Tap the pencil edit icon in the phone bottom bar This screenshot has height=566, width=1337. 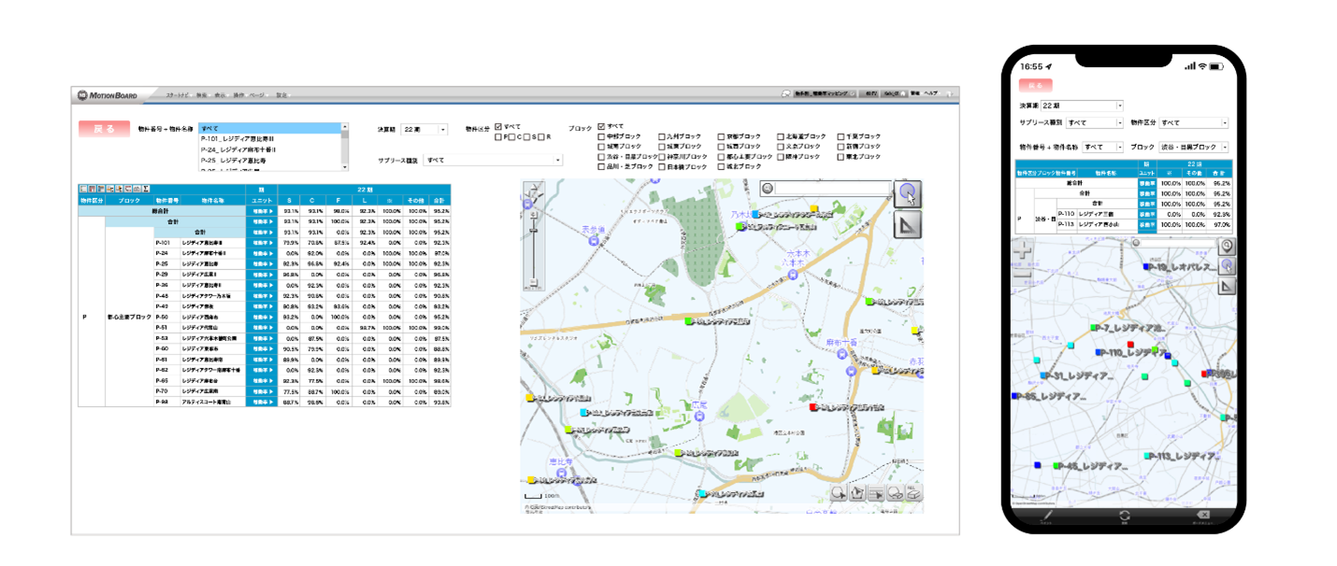1047,516
